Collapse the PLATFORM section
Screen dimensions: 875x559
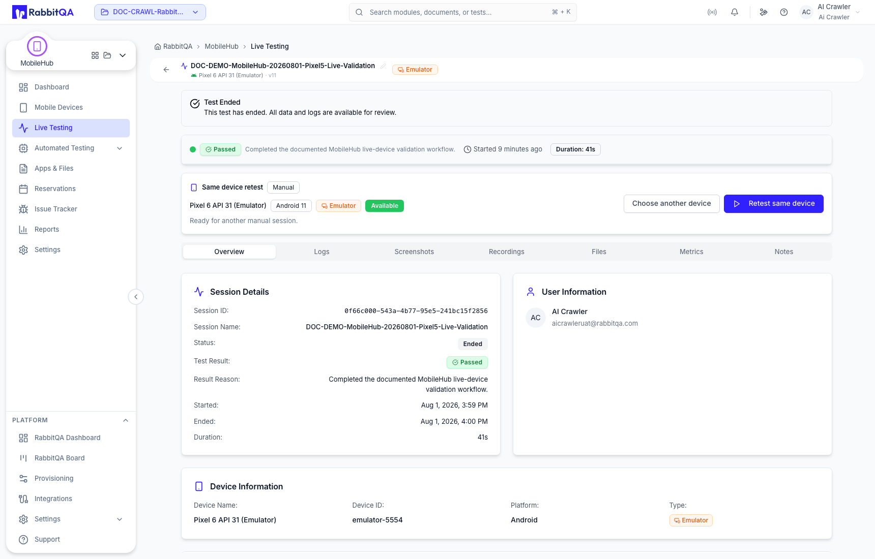click(126, 420)
